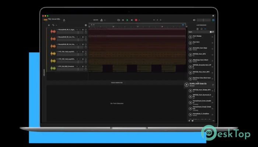Preview the SUNN_Horn Stab Eb loop
This screenshot has height=147, width=258.
(x=186, y=85)
